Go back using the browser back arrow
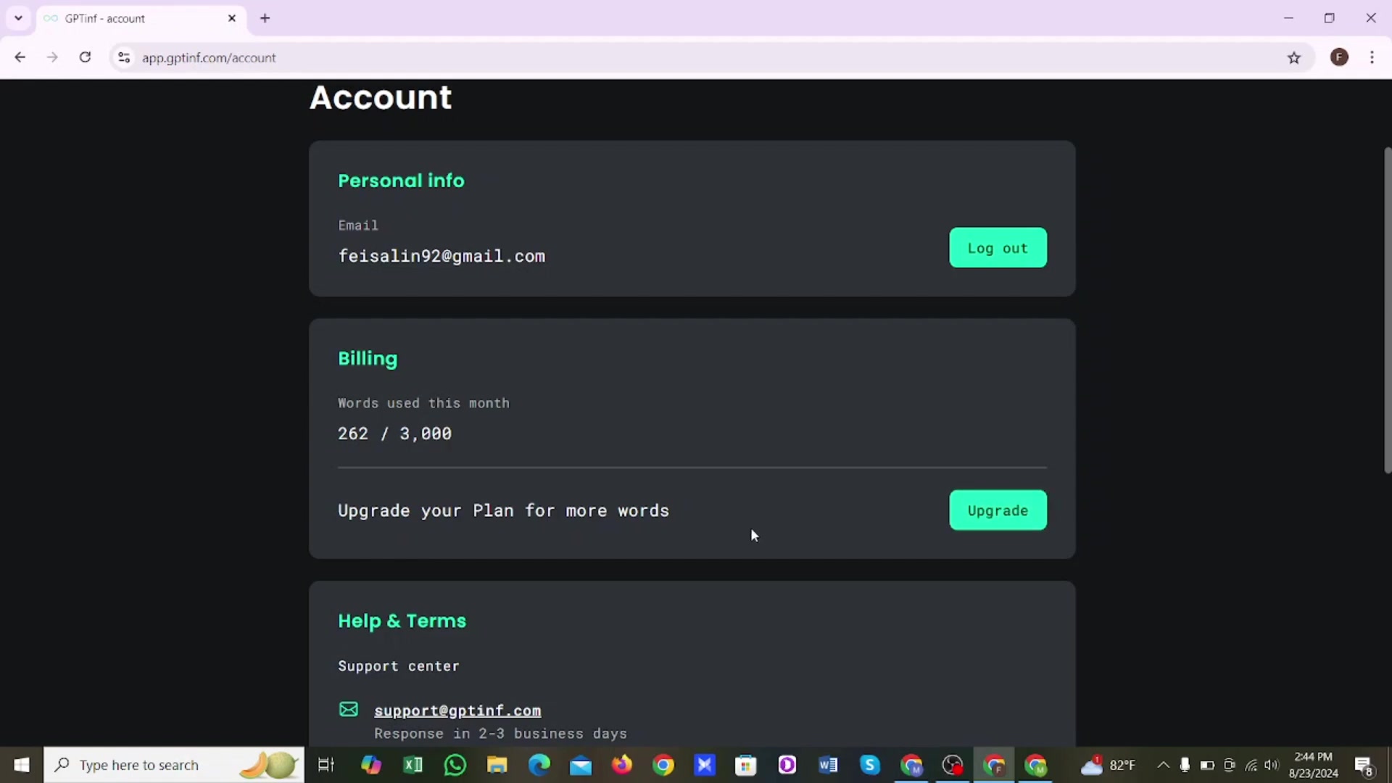Viewport: 1392px width, 783px height. click(20, 57)
